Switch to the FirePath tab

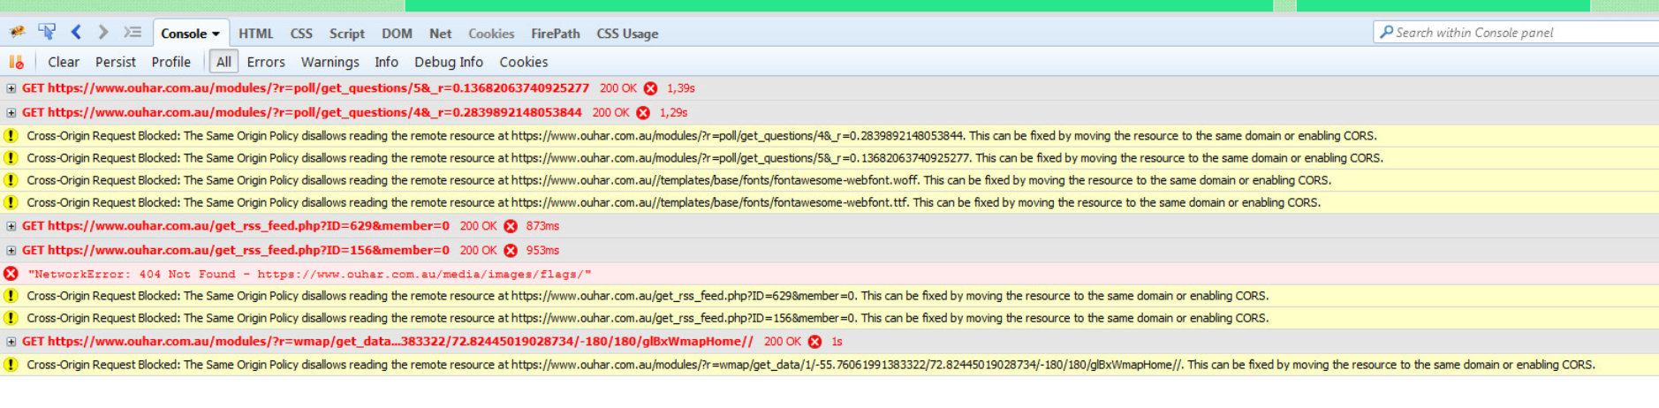555,34
